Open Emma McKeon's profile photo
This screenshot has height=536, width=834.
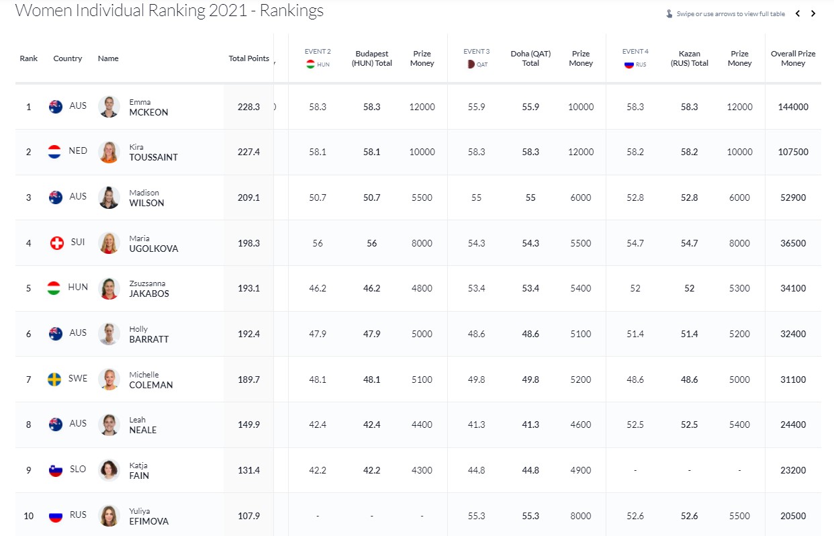click(109, 106)
